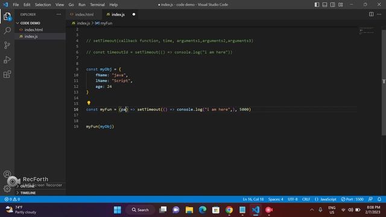The height and width of the screenshot is (217, 386).
Task: Open the Source Control view
Action: 7,45
